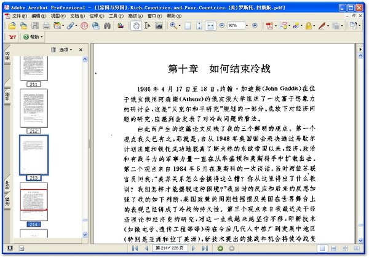
Task: Open the 帮助 help dropdown button
Action: click(34, 37)
